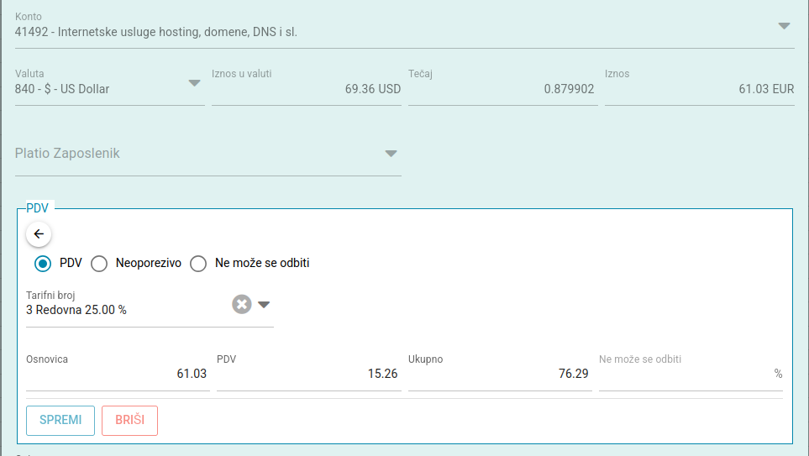The height and width of the screenshot is (456, 809).
Task: Focus the Iznos EUR amount field
Action: tap(699, 89)
